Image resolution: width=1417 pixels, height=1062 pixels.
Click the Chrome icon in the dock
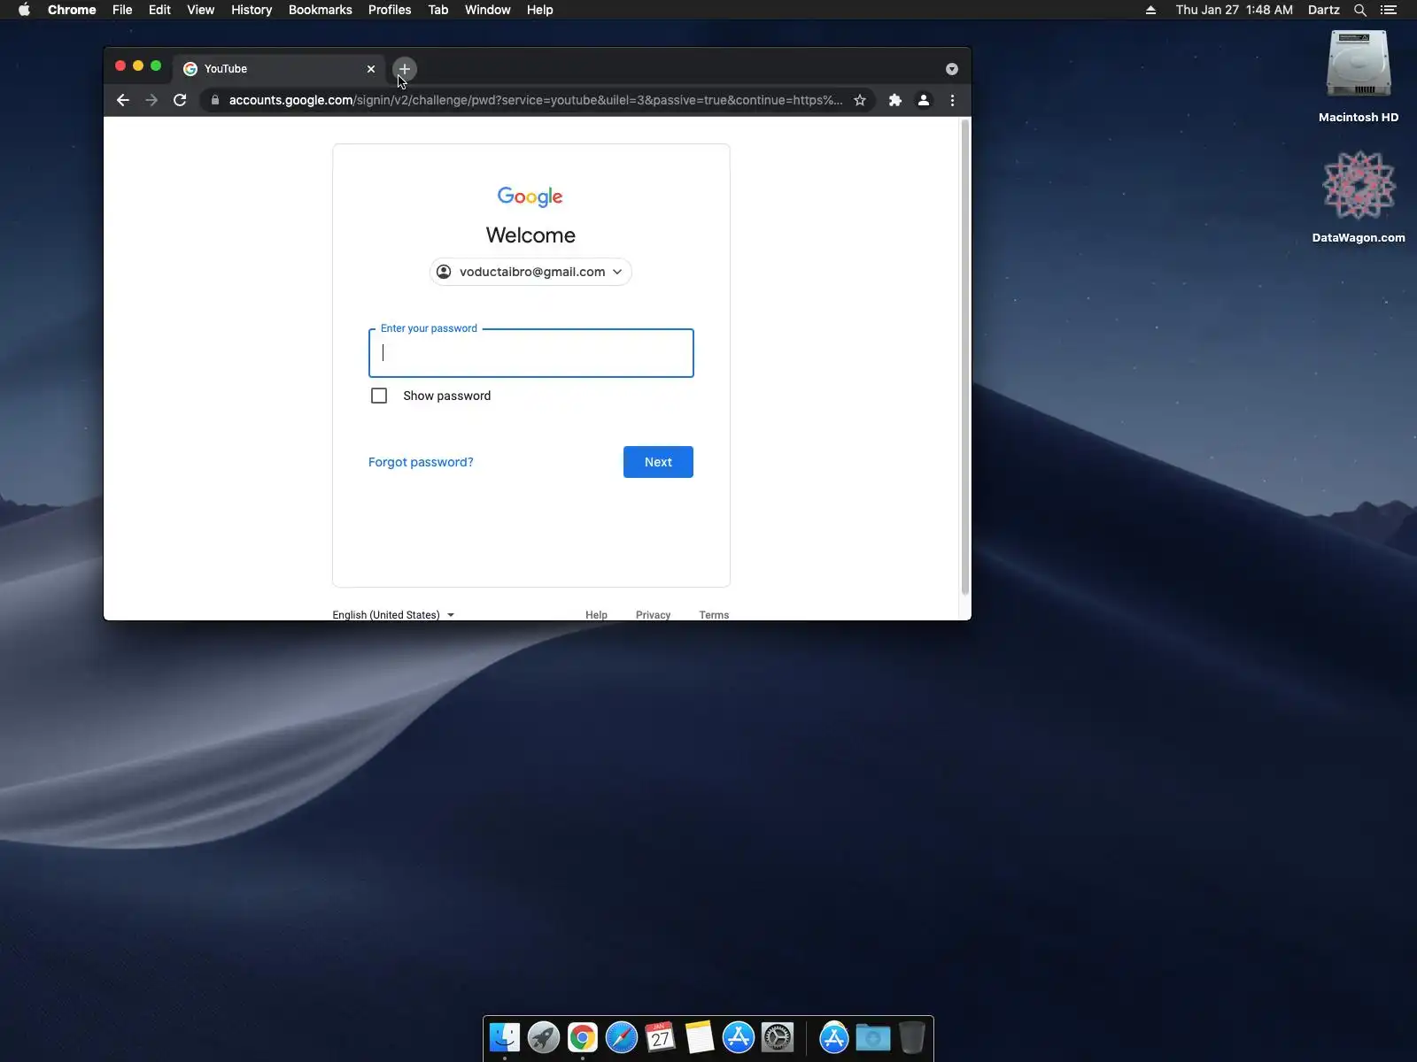click(583, 1037)
